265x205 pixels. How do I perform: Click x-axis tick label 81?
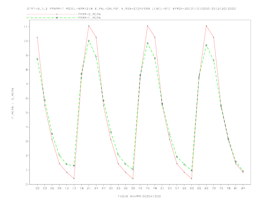coord(236,188)
